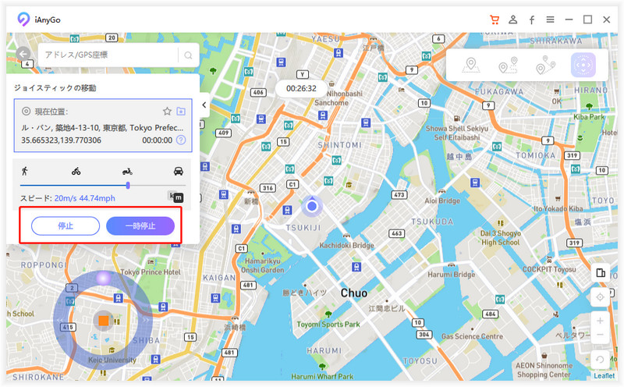This screenshot has height=387, width=624.
Task: Click the Toyomi Sports Park label
Action: 328,324
